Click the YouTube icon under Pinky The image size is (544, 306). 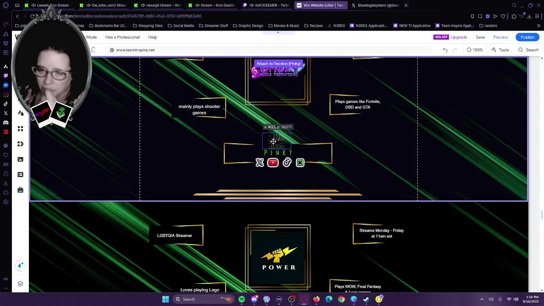coord(273,162)
